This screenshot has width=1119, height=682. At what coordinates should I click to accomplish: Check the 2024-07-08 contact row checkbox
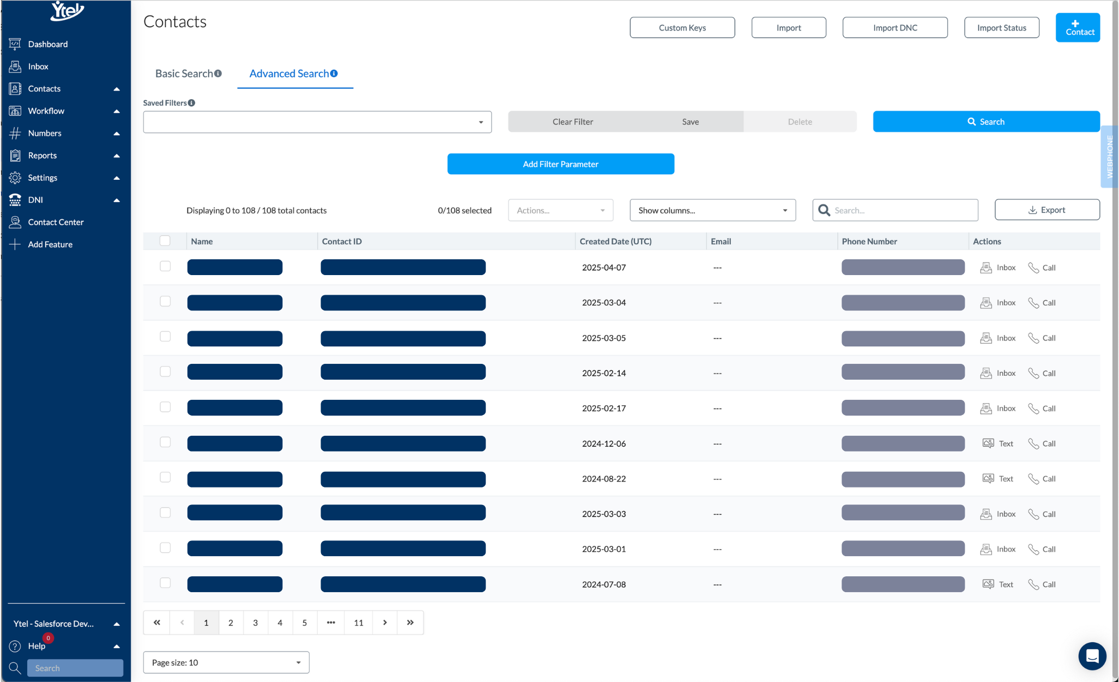click(x=165, y=583)
